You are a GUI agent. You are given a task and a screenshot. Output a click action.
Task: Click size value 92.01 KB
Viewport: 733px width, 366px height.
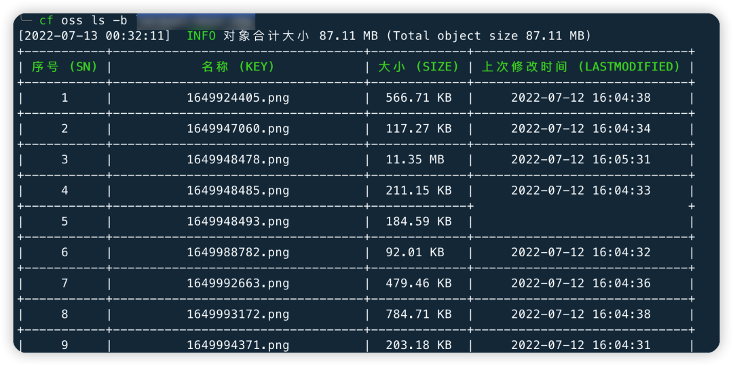tap(415, 253)
